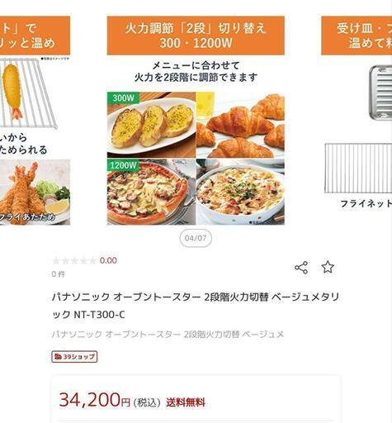Select the croissant photo

(x=240, y=125)
